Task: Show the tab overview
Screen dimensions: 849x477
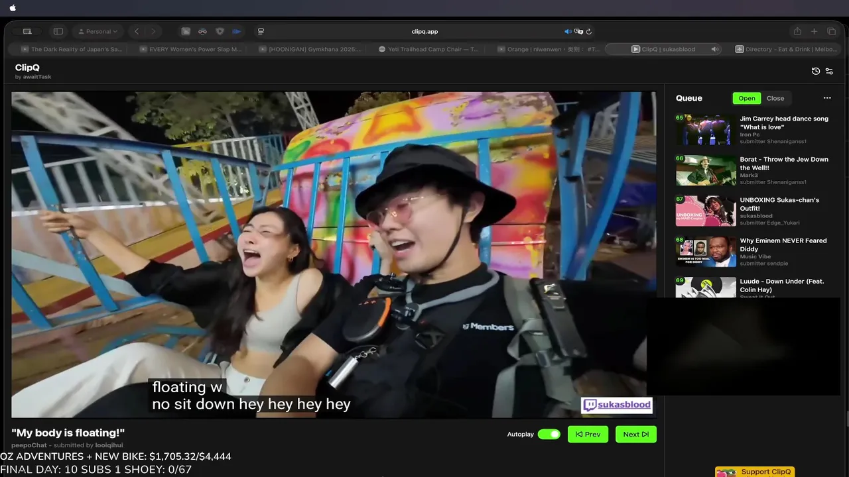Action: point(831,31)
